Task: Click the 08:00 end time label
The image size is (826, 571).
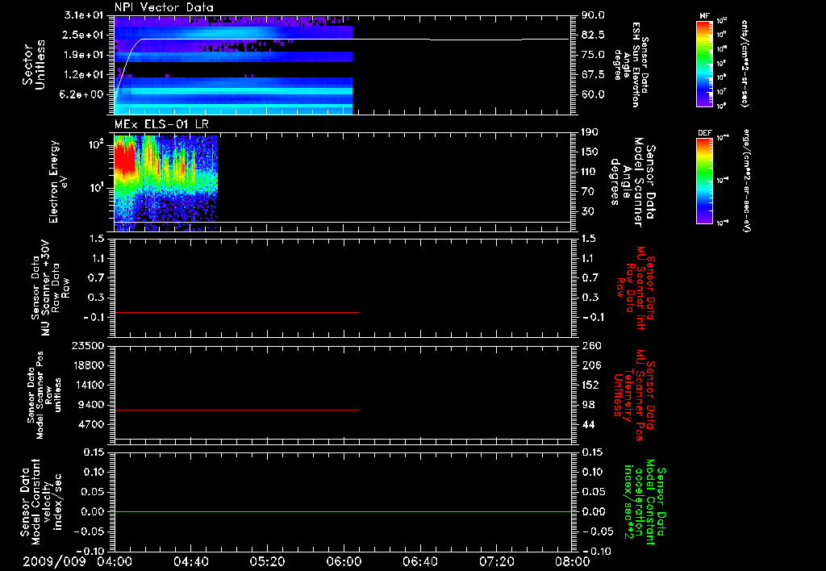Action: [572, 561]
